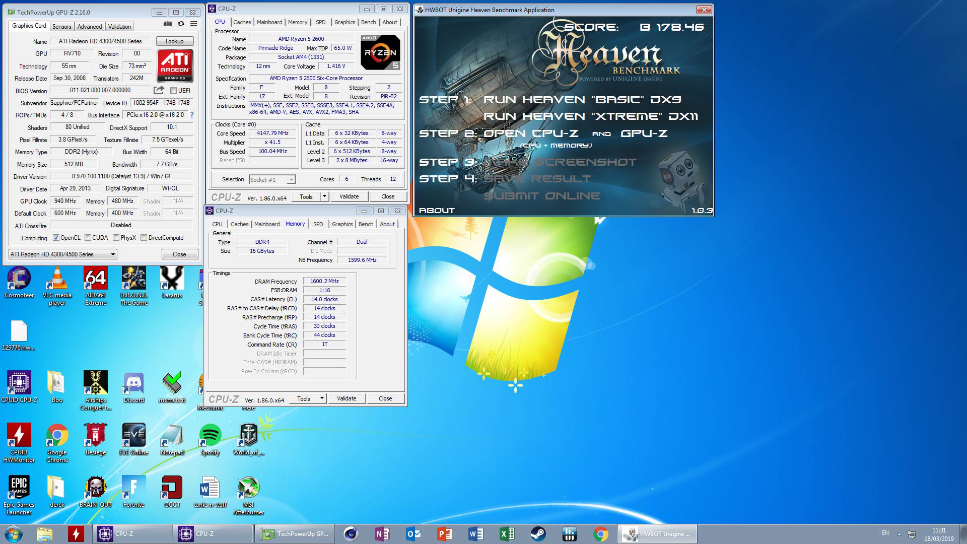Open CPUID HWMonitor desktop shortcut
Image resolution: width=967 pixels, height=544 pixels.
(x=19, y=443)
